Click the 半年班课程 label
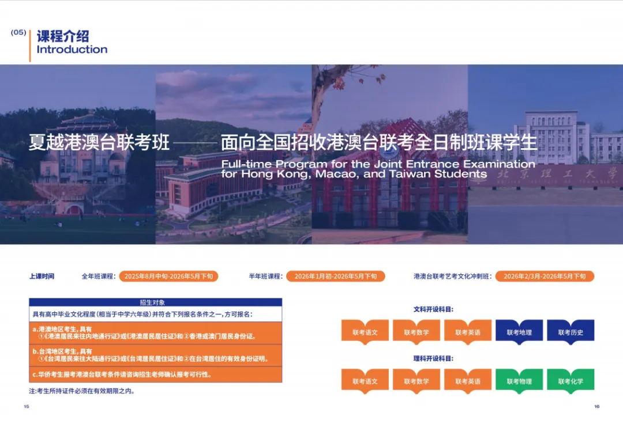The width and height of the screenshot is (623, 424). pyautogui.click(x=266, y=277)
